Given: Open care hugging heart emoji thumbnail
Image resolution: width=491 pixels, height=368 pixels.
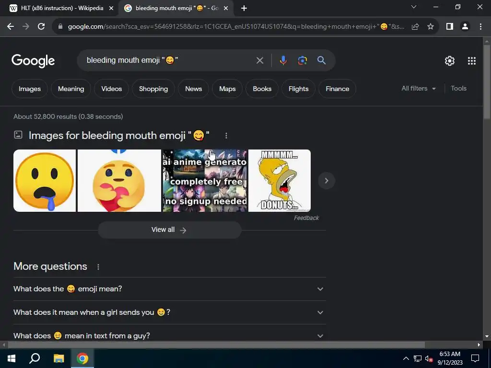Looking at the screenshot, I should click(119, 181).
